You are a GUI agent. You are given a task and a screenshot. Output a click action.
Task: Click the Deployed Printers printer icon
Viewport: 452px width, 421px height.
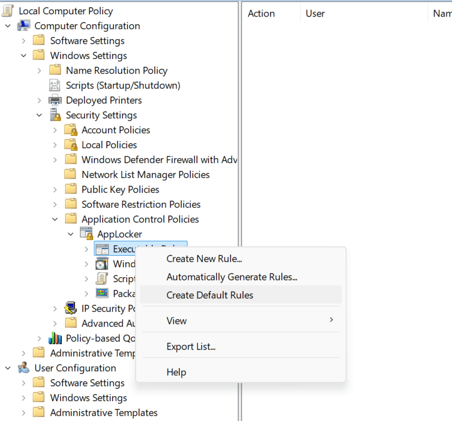(55, 100)
